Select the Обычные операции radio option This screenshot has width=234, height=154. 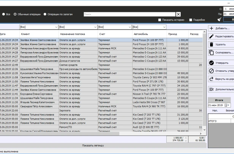(x=15, y=14)
